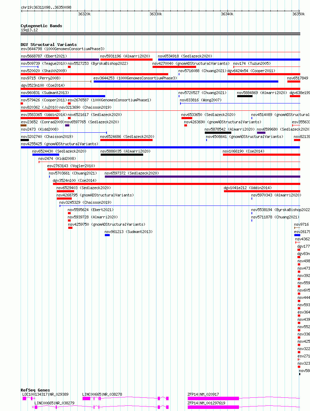Select dgv3524n100 (Coe2014) label
The height and width of the screenshot is (411, 310).
click(x=75, y=181)
